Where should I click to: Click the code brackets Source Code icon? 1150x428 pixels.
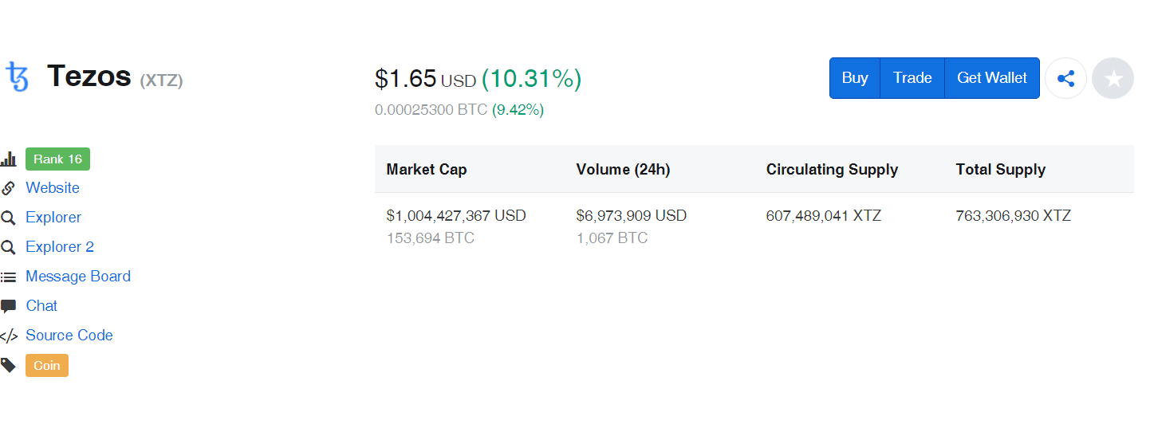(9, 336)
